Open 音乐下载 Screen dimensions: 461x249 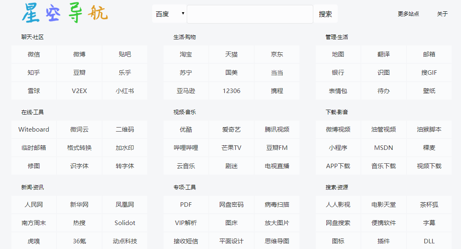(384, 166)
